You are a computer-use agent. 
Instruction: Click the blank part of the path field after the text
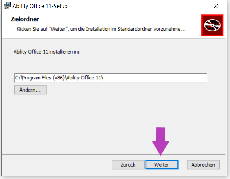[x=156, y=78]
